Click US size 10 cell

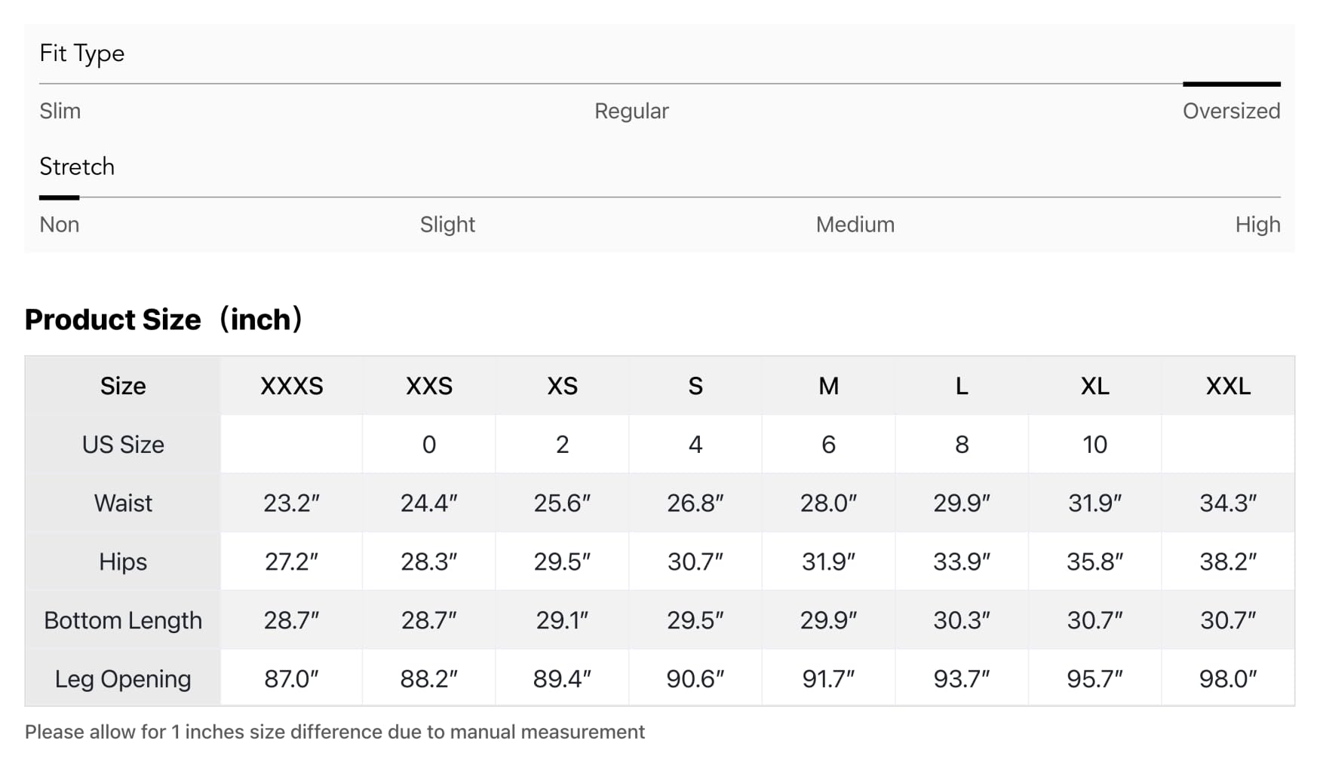1094,445
